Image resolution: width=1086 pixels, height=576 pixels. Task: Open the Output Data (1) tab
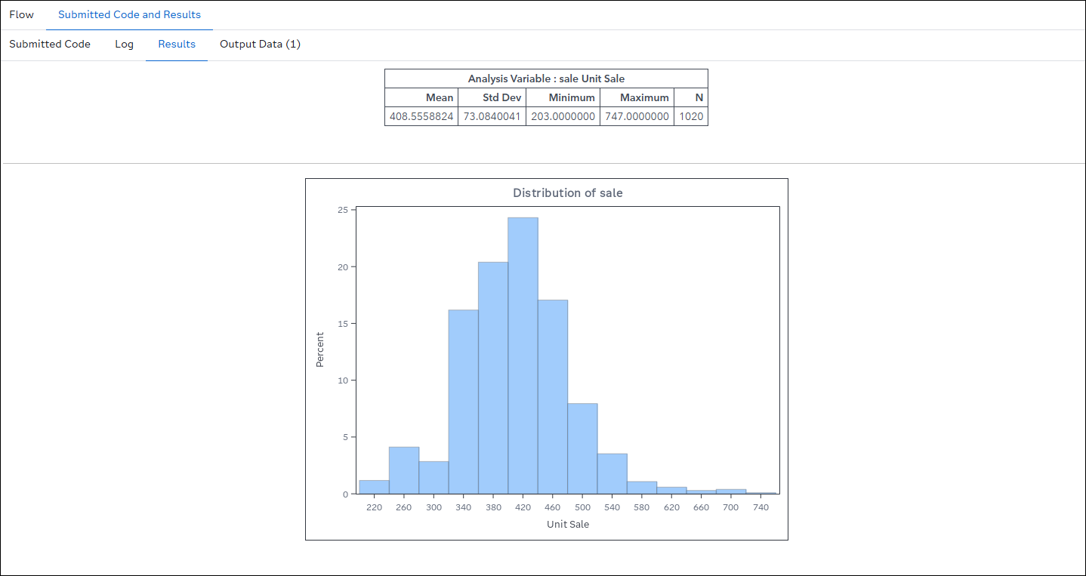click(x=260, y=44)
